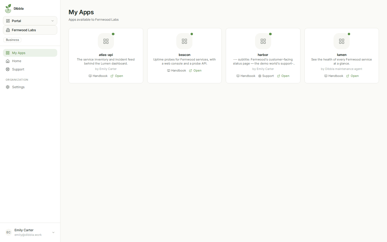The image size is (387, 242).
Task: Click the Home house icon in sidebar
Action: pyautogui.click(x=8, y=61)
